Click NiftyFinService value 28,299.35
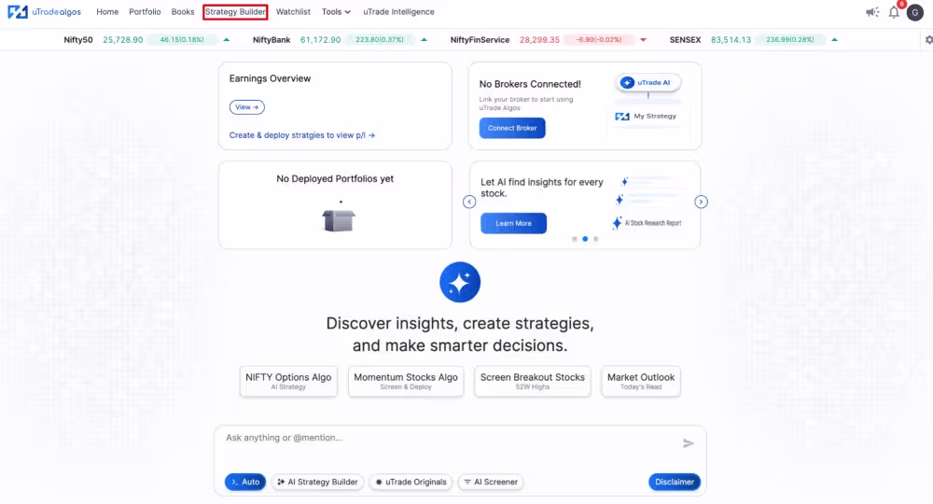 (539, 40)
